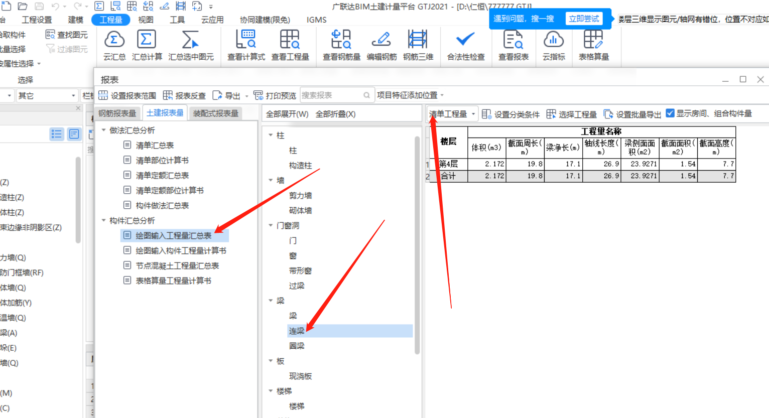Viewport: 769px width, 418px height.
Task: Open the 项目特征添加位置 dropdown
Action: coord(410,95)
